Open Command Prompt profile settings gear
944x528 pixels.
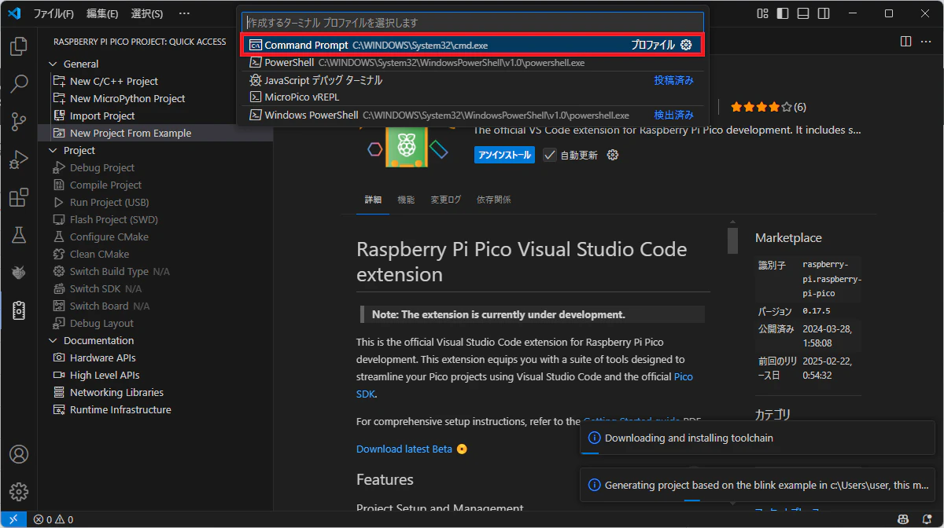686,45
